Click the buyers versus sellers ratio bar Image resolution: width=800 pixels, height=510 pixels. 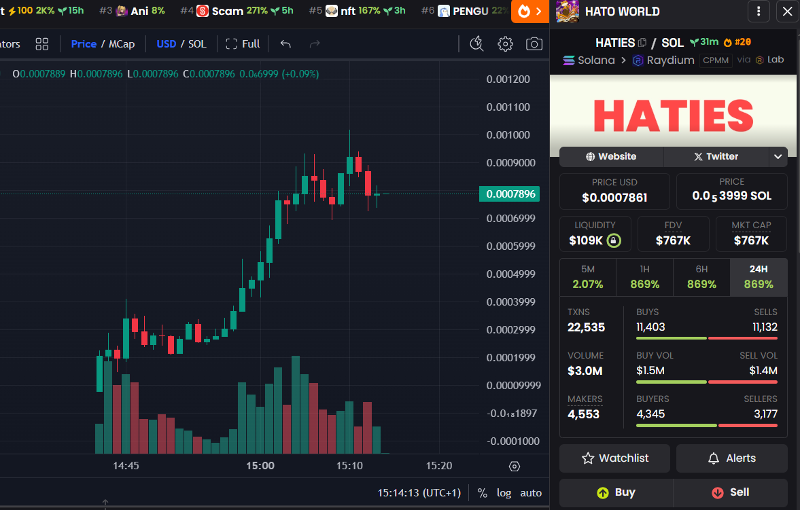pos(707,425)
